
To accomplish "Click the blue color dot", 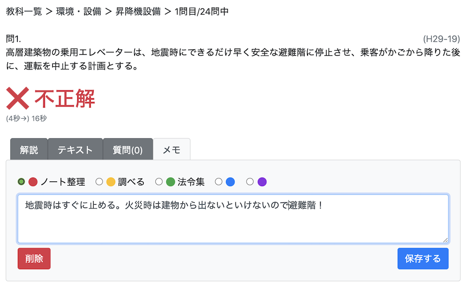I will click(230, 182).
